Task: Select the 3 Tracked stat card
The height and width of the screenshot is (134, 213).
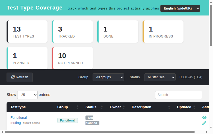Action: [x=72, y=32]
